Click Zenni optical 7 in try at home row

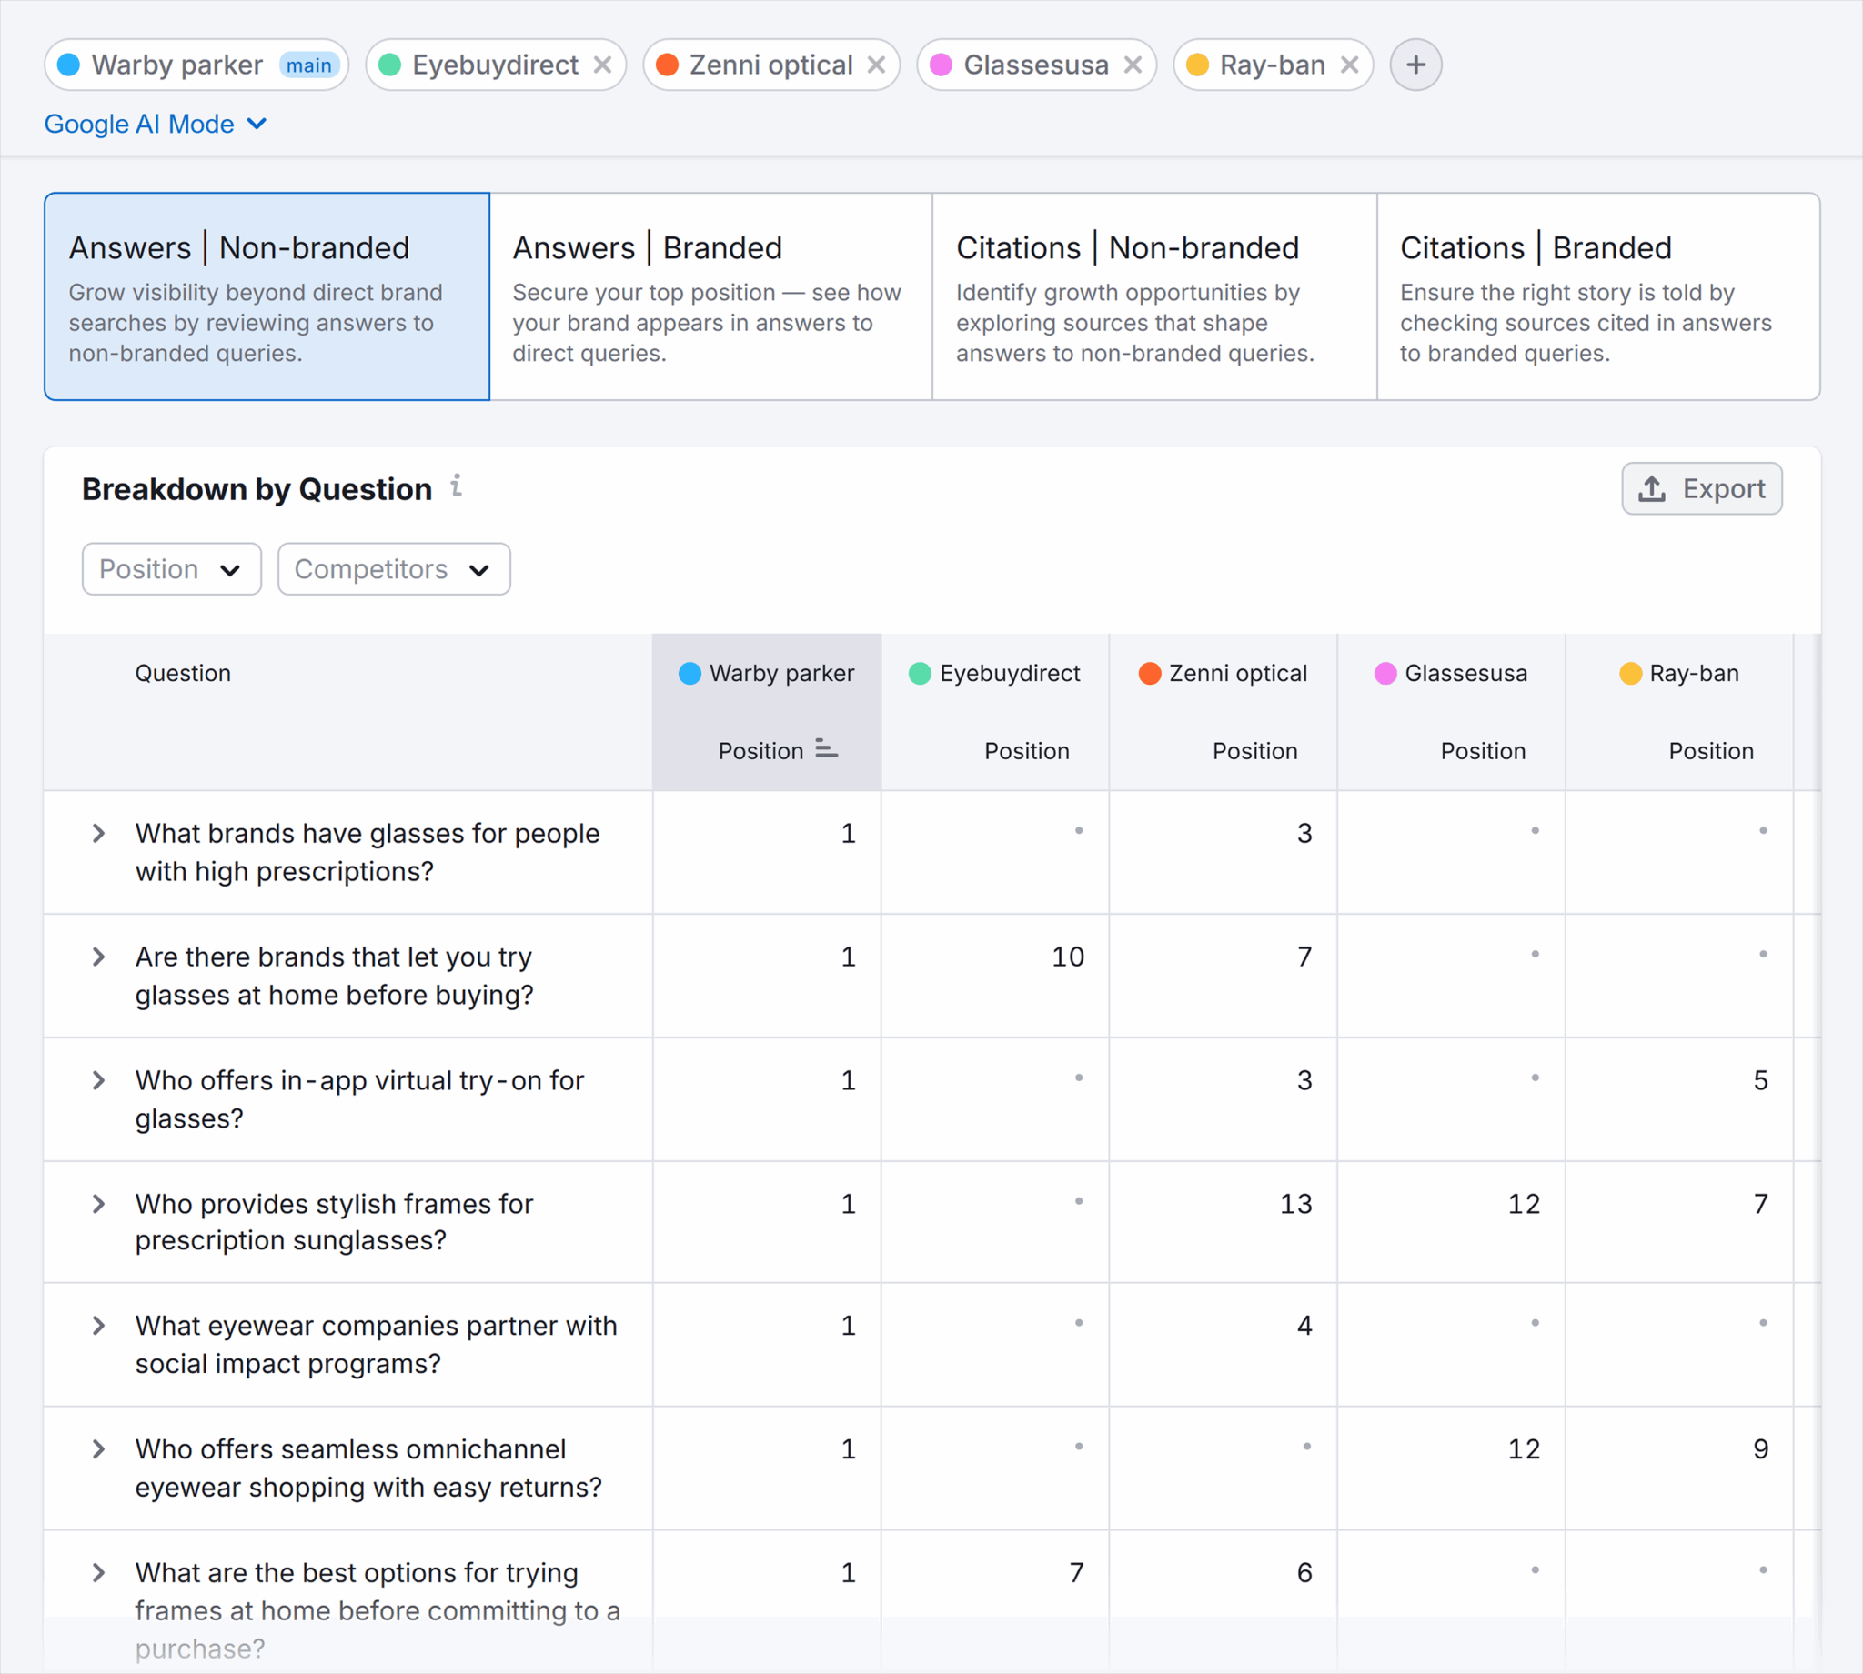[1304, 957]
